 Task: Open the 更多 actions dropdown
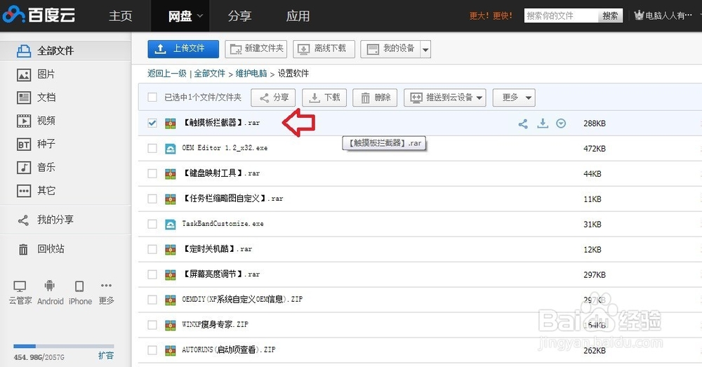pyautogui.click(x=514, y=98)
